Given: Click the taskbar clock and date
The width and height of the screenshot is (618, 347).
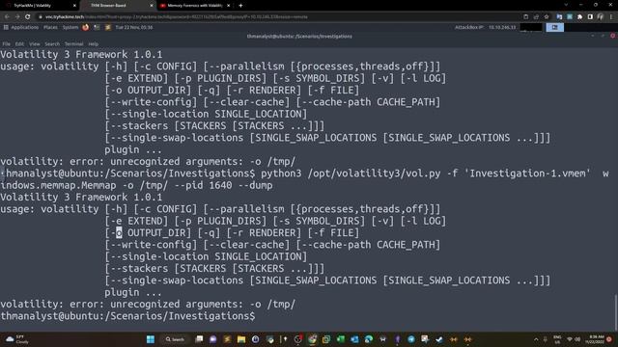Looking at the screenshot, I should click(595, 339).
